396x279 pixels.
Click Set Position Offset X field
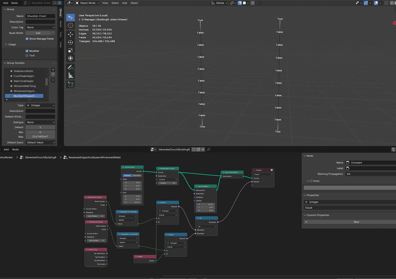[x=205, y=204]
